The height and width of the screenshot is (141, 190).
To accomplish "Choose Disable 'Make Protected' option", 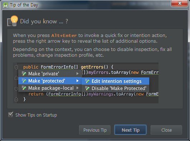I will (x=115, y=88).
